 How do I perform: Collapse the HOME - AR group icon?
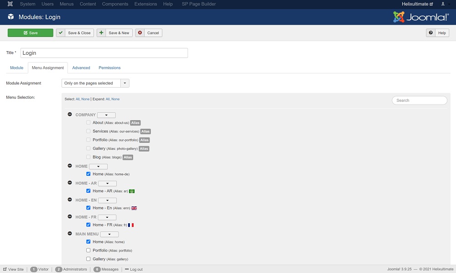pyautogui.click(x=70, y=183)
